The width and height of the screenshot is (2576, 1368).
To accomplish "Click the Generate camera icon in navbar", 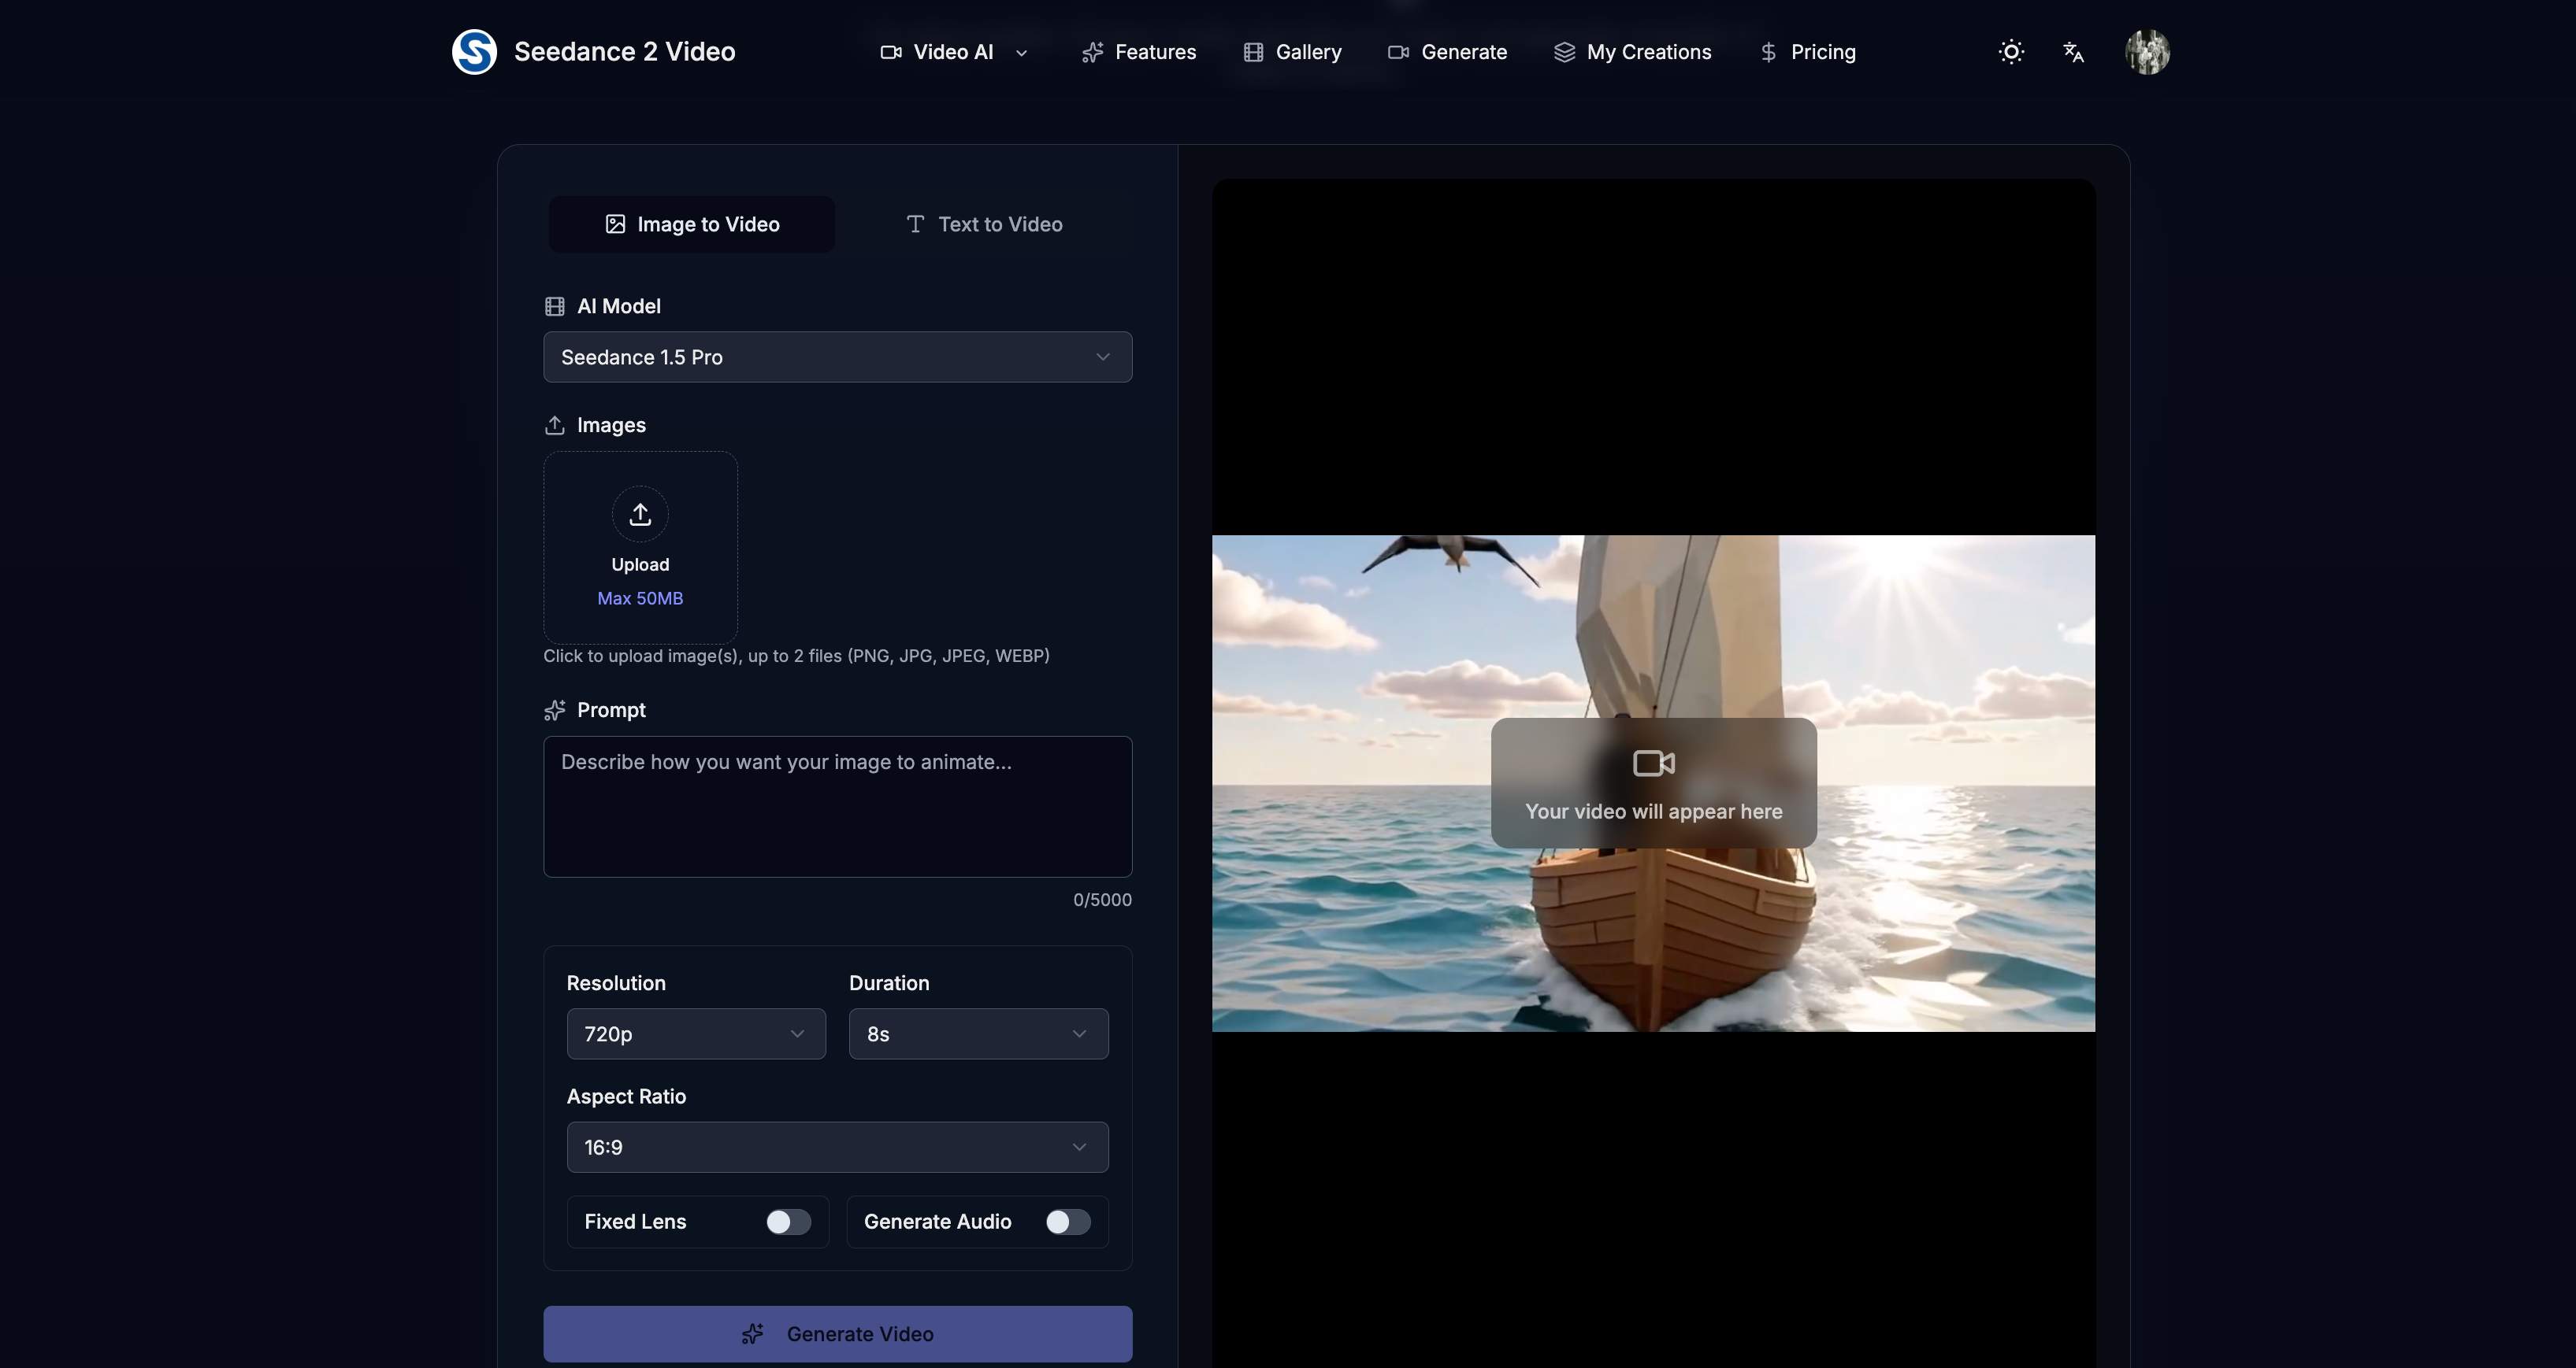I will [1398, 51].
